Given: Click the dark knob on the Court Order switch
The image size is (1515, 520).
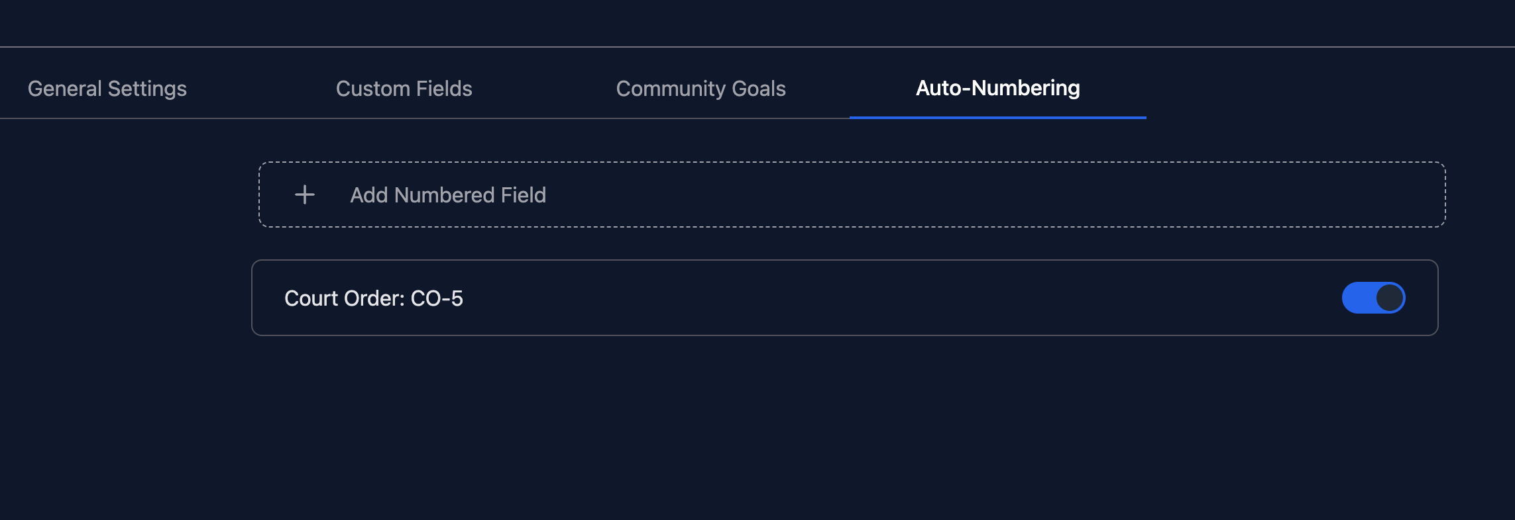Looking at the screenshot, I should pos(1390,298).
